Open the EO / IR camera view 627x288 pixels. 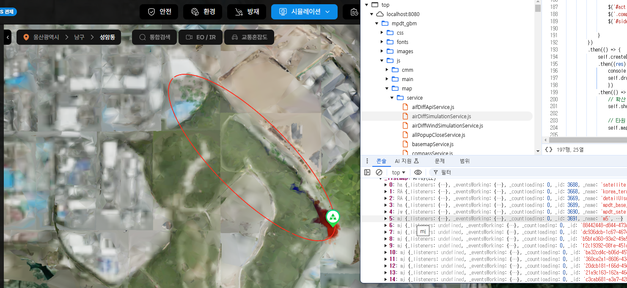point(201,37)
